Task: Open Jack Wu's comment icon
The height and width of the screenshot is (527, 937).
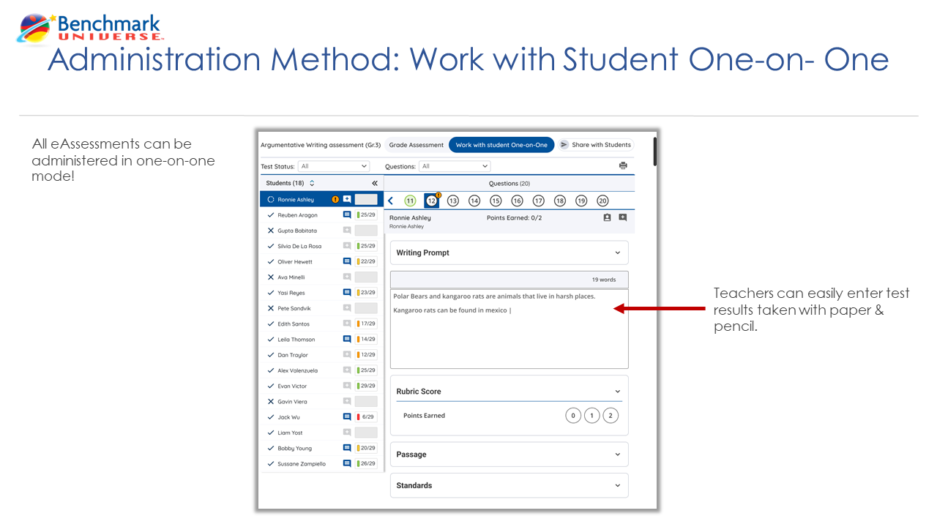Action: tap(347, 416)
